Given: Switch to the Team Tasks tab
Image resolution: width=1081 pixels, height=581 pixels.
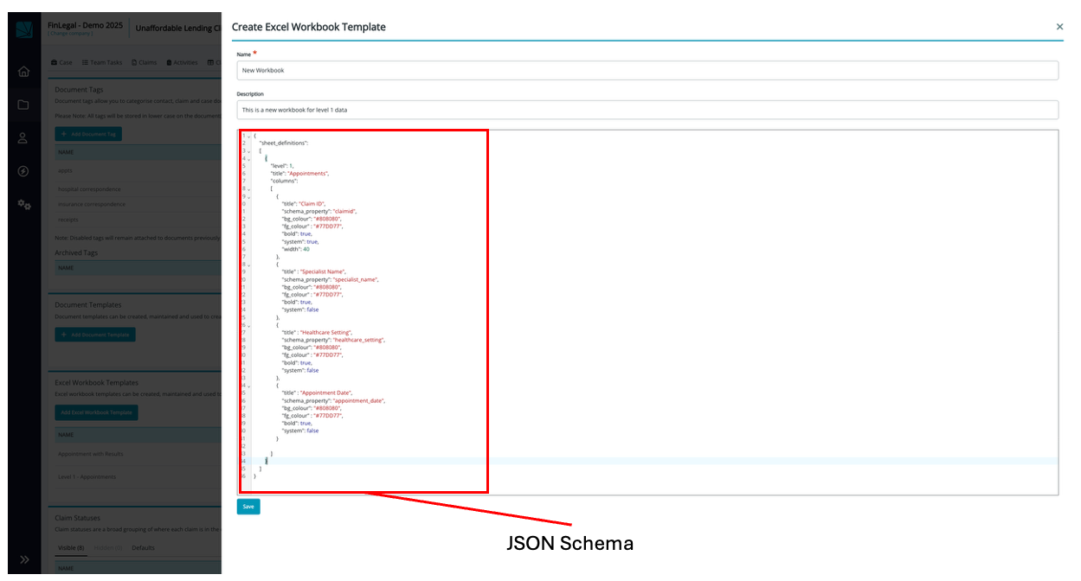Looking at the screenshot, I should pos(102,62).
